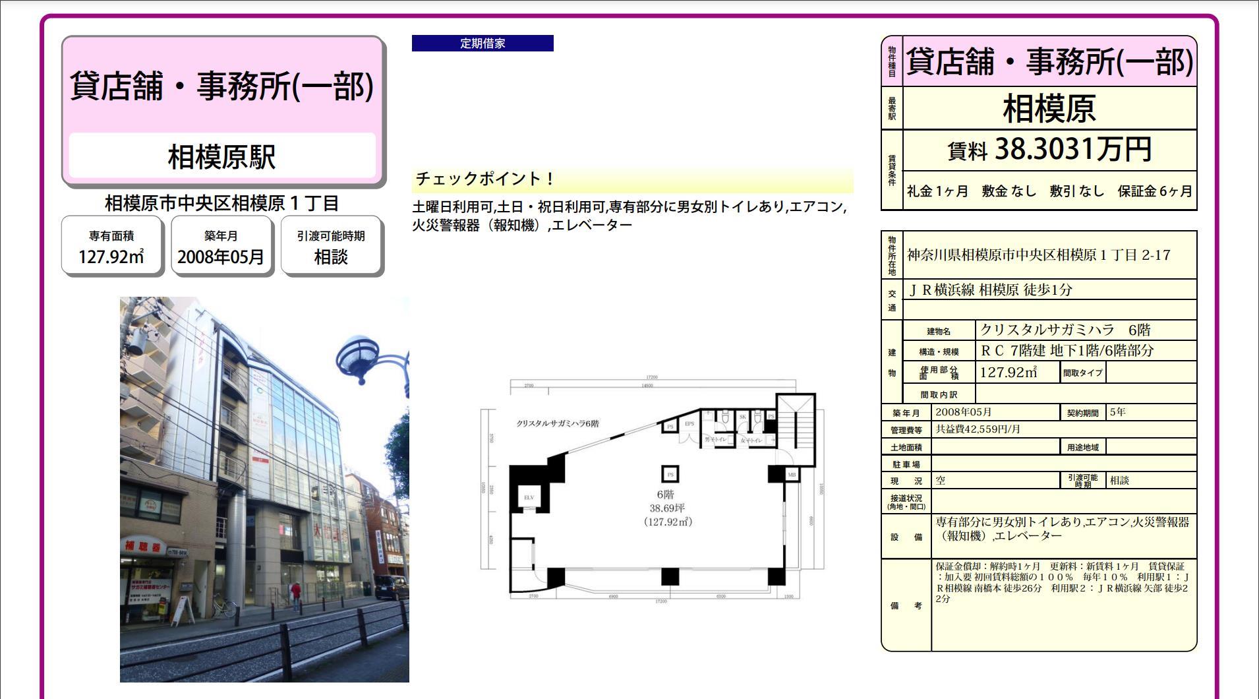Image resolution: width=1259 pixels, height=699 pixels.
Task: Click the 間取タイプ label cell
Action: 1083,373
